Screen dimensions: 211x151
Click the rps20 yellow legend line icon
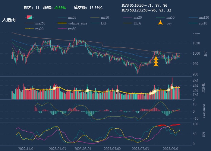click(x=30, y=29)
